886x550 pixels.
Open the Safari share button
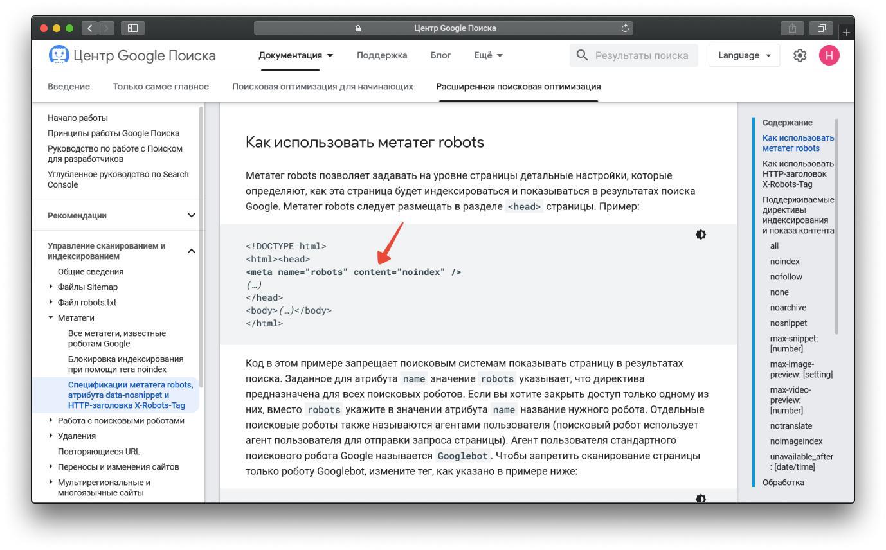point(792,28)
